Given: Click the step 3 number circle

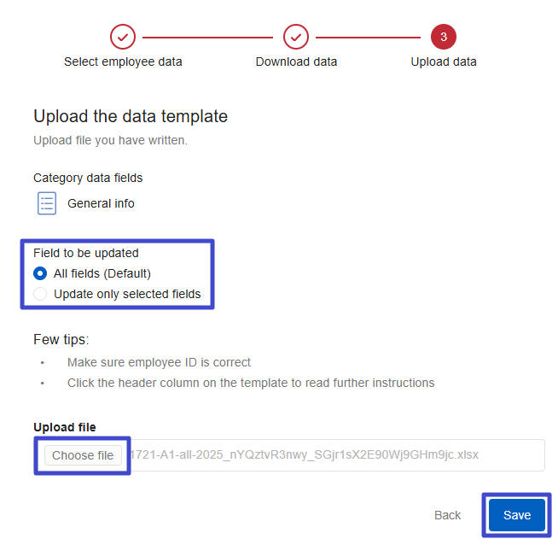Looking at the screenshot, I should click(x=444, y=37).
